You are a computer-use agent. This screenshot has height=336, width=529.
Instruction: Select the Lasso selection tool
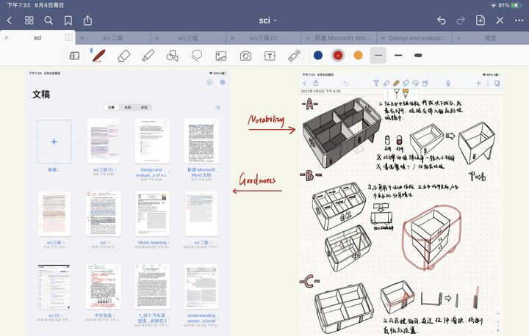point(197,55)
